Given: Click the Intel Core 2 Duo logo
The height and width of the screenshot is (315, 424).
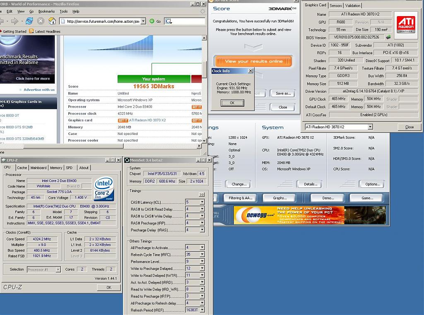Looking at the screenshot, I should [104, 189].
